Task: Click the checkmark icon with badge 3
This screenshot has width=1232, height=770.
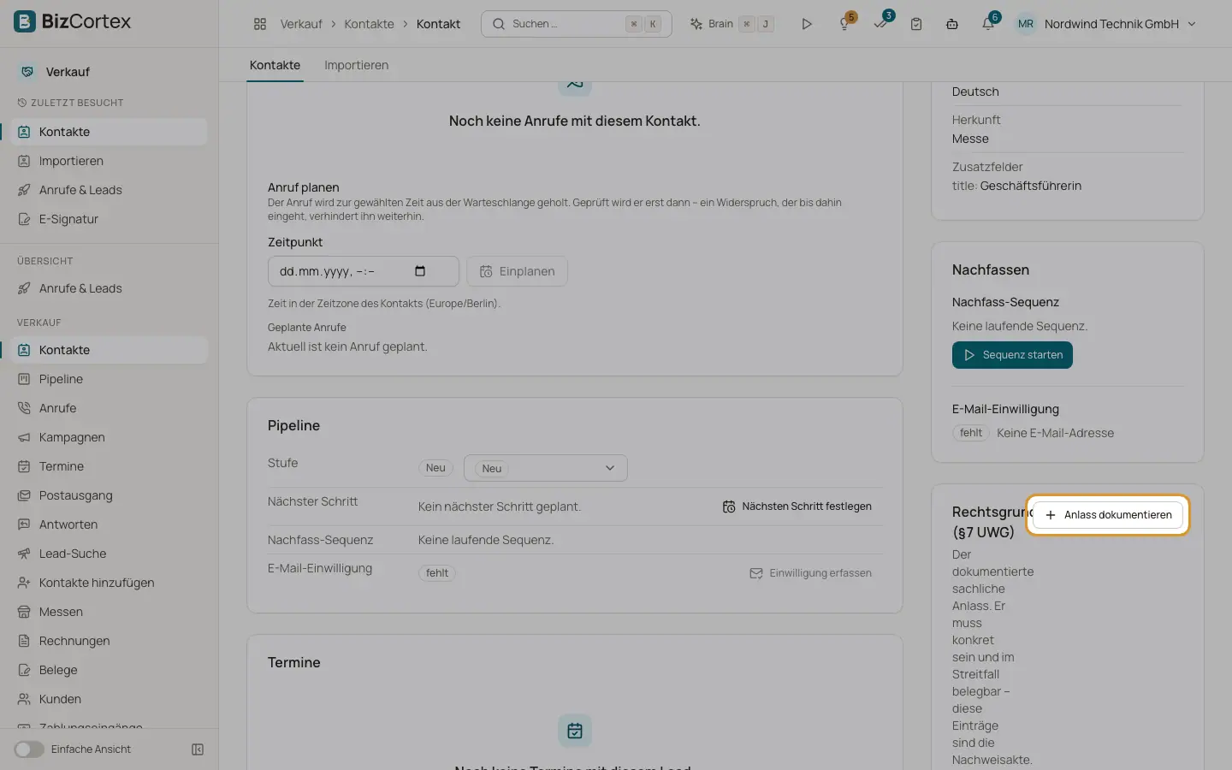Action: click(881, 24)
